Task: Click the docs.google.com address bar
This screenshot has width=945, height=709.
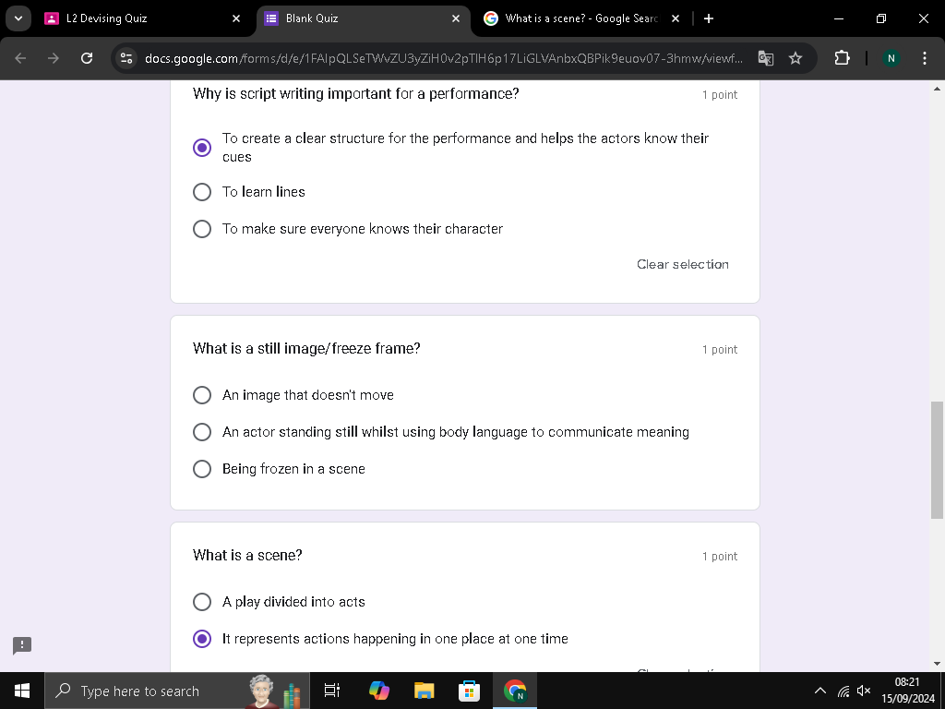Action: [x=444, y=58]
